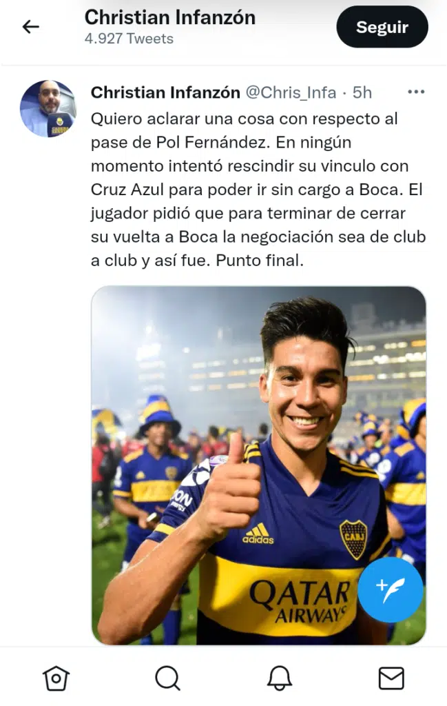Tap the blue compose tweet button

point(391,589)
